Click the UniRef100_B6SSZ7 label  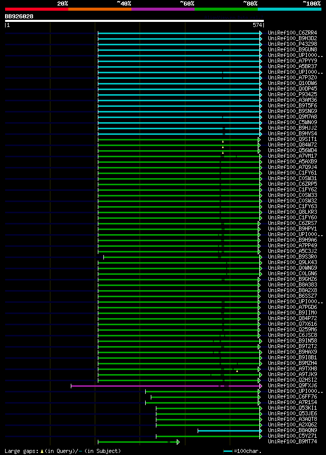point(292,296)
